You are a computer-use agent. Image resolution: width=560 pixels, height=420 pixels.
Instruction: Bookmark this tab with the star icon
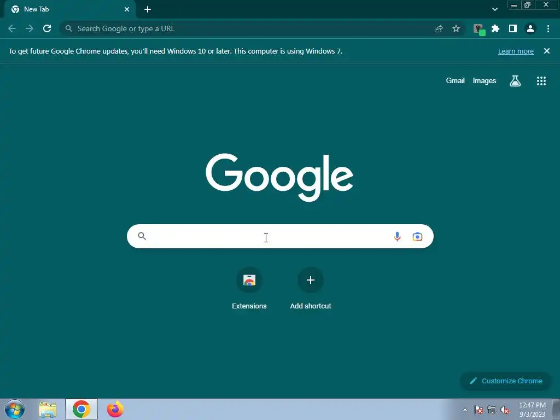(x=456, y=28)
